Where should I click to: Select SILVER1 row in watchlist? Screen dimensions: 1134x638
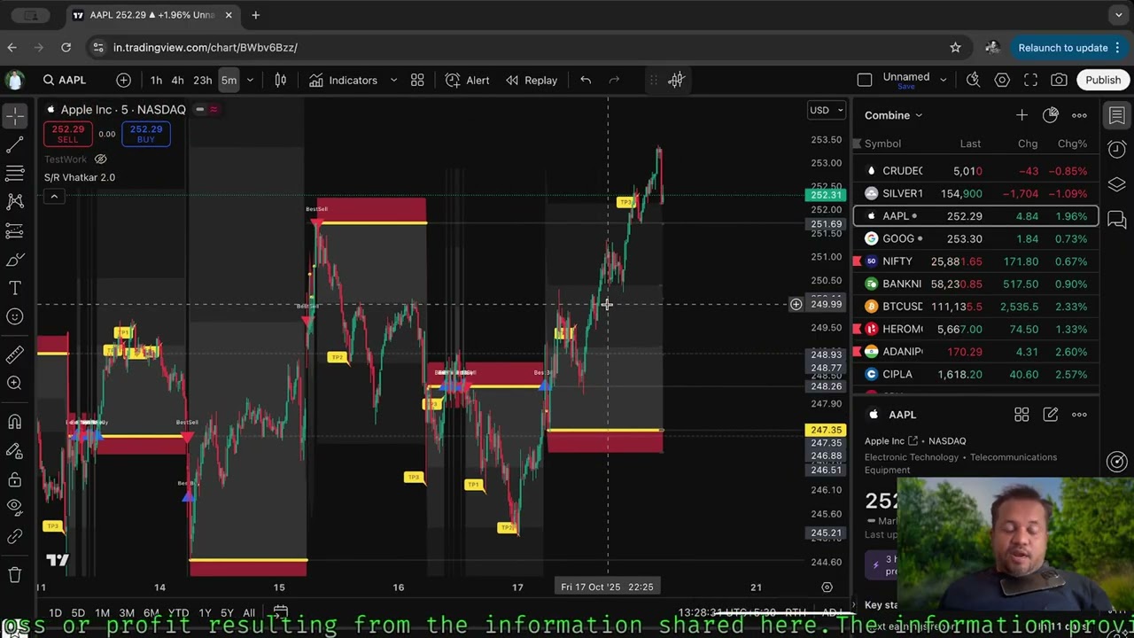coord(975,193)
